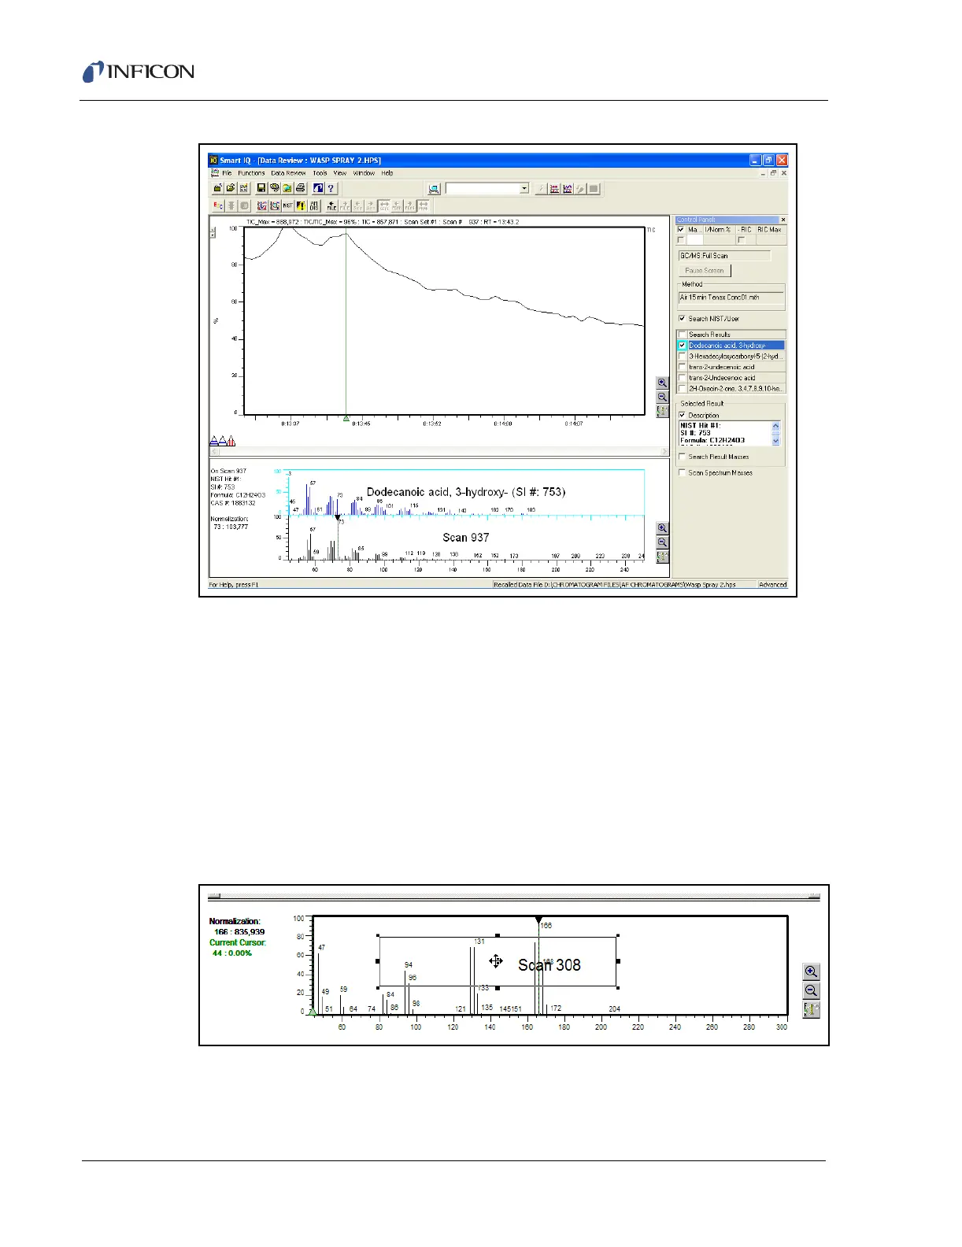
Task: Click the I/Norm % column header
Action: tap(718, 230)
